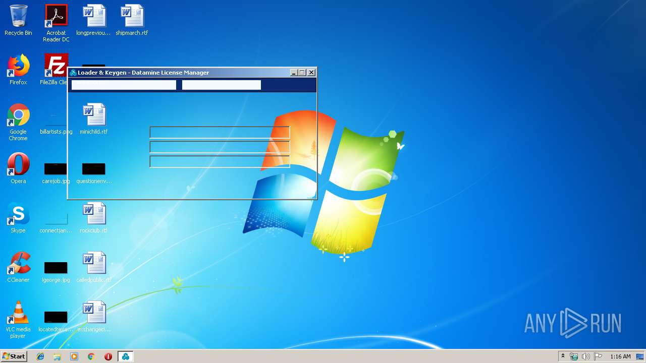This screenshot has width=646, height=363.
Task: Minimize the Datamine License Manager window
Action: pos(294,73)
